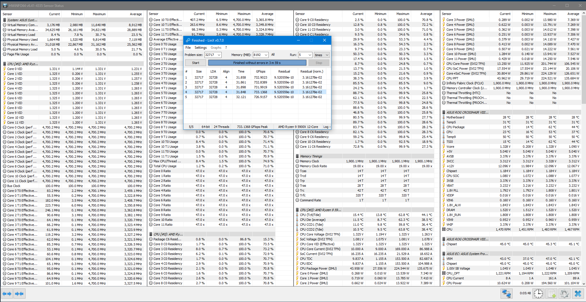The height and width of the screenshot is (302, 586).
Task: Click the Stop button in LinX
Action: coord(319,63)
